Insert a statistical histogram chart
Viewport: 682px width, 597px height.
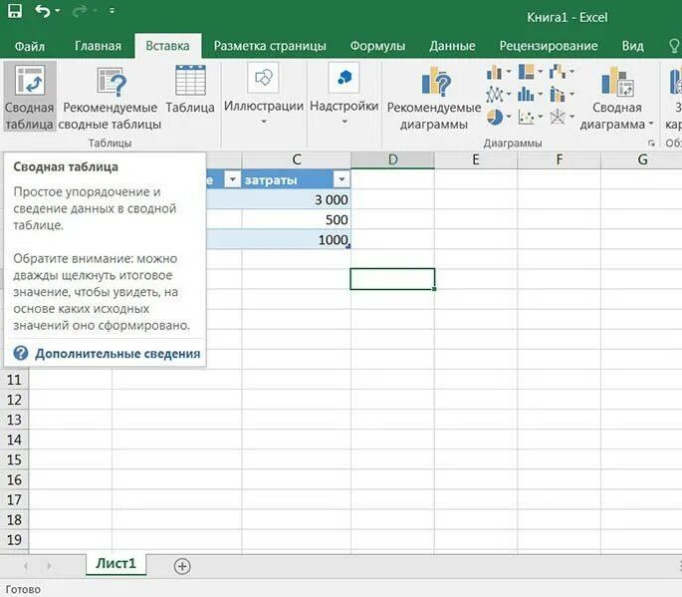click(526, 94)
